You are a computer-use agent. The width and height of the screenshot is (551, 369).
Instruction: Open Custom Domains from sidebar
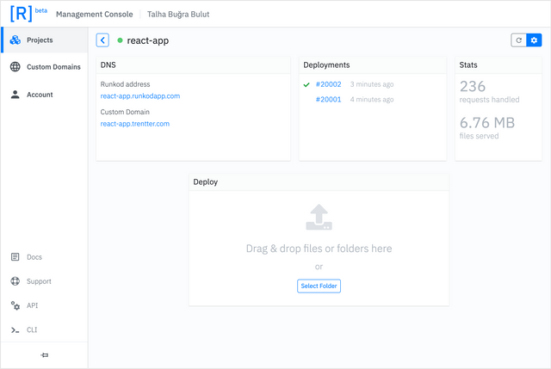[x=44, y=67]
